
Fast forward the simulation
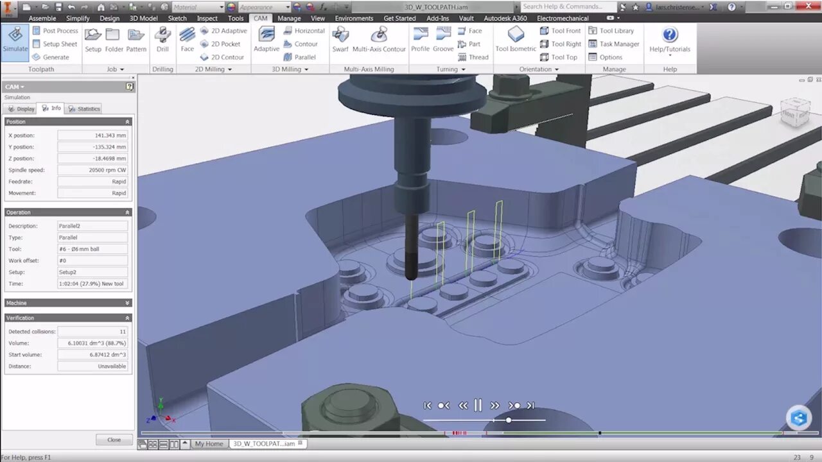click(494, 406)
